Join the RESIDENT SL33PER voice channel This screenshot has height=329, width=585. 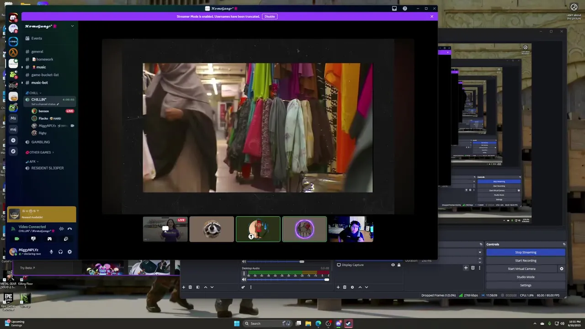click(49, 168)
